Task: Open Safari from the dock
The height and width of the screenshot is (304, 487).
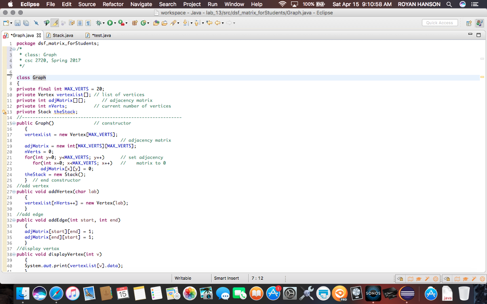Action: tap(56, 294)
